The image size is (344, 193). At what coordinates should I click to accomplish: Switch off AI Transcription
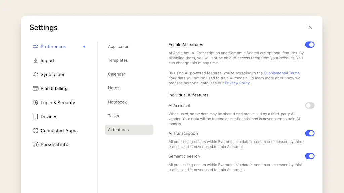tap(310, 133)
